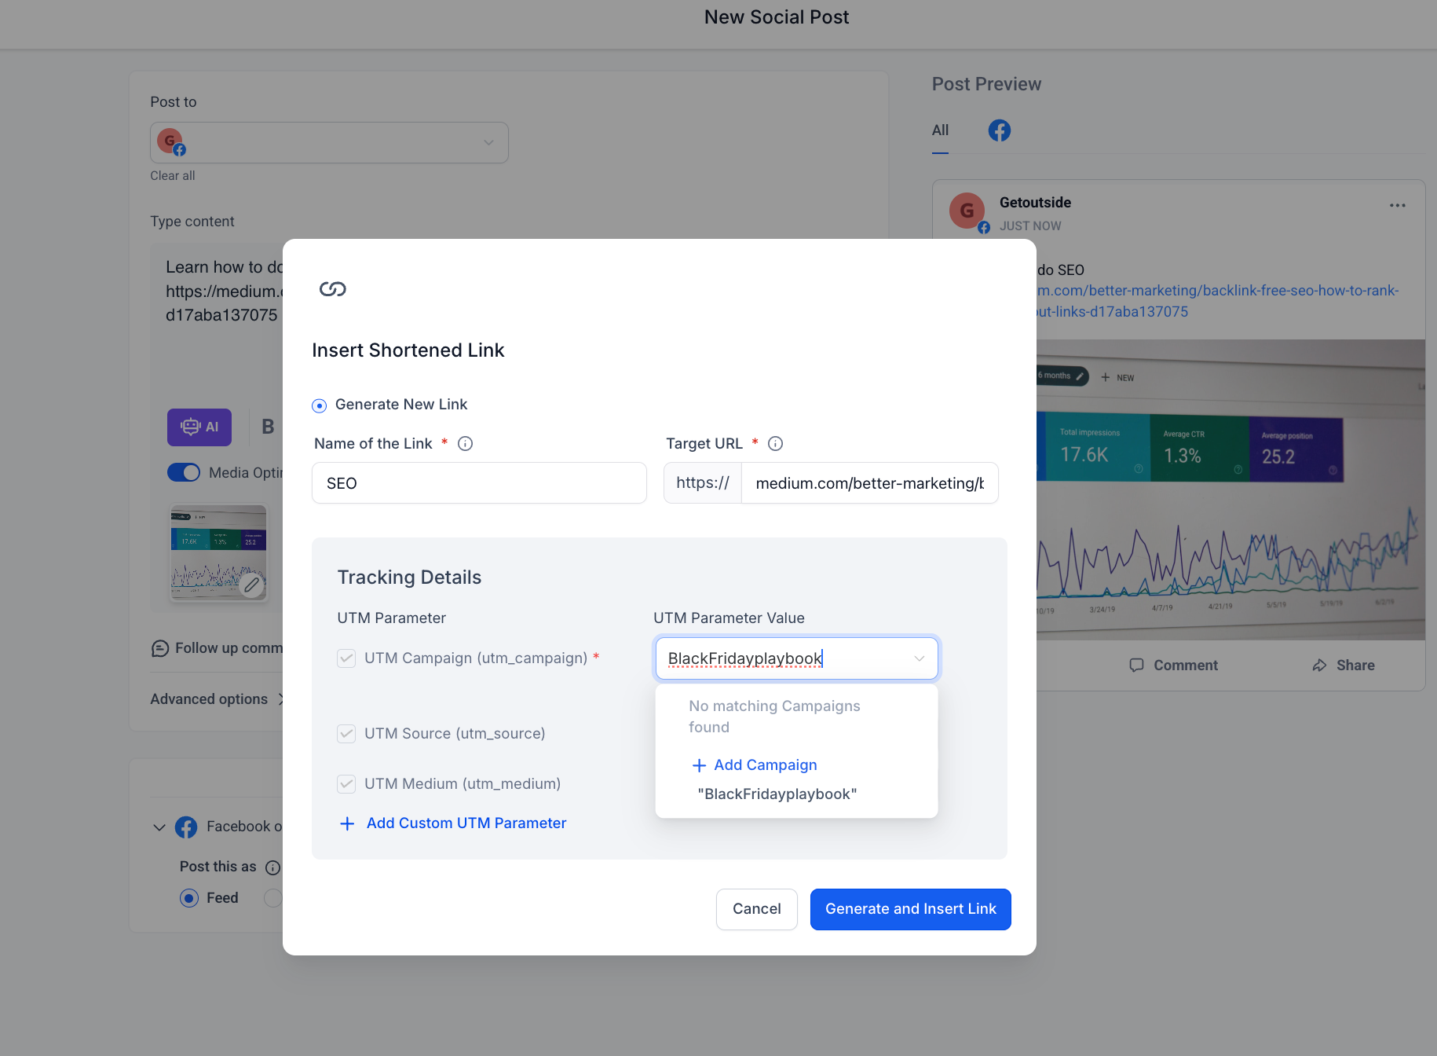This screenshot has width=1437, height=1056.
Task: Select the All tab in Post Preview
Action: point(939,130)
